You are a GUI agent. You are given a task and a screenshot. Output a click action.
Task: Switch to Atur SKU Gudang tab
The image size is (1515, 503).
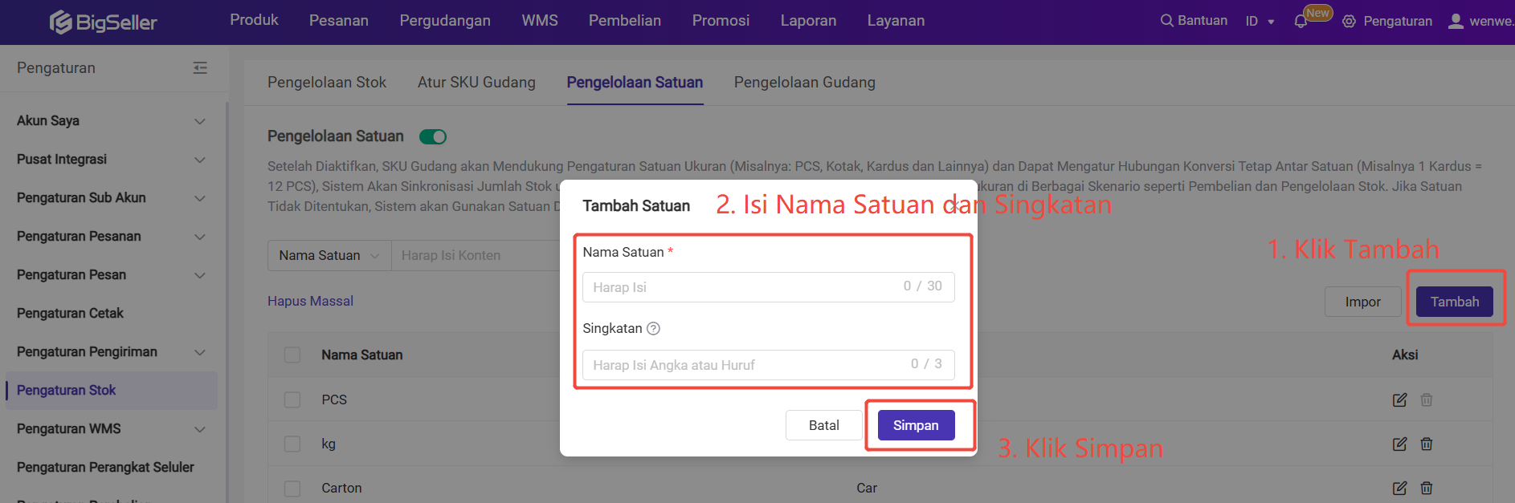click(x=476, y=83)
